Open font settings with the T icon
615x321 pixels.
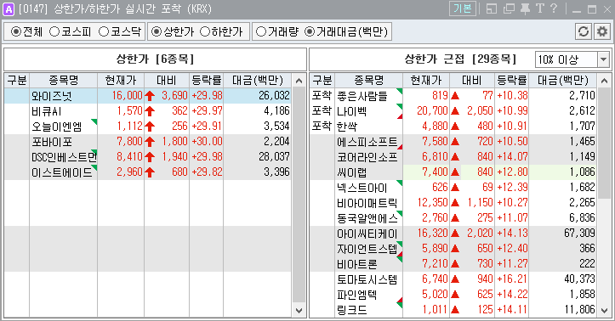click(539, 8)
